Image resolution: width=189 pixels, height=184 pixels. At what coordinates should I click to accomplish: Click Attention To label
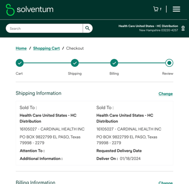[x=32, y=151]
